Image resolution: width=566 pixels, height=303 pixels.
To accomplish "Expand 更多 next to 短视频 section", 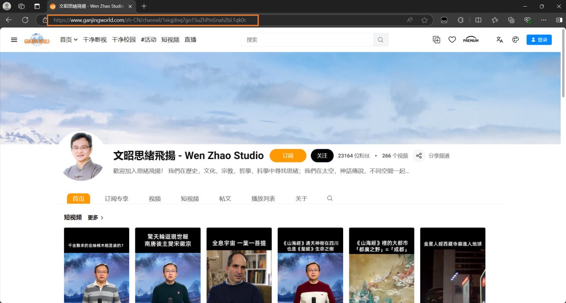I will [96, 217].
